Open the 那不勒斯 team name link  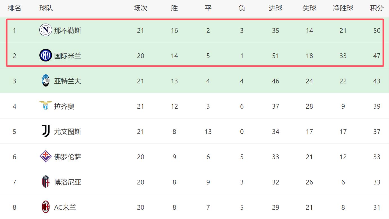coord(68,31)
